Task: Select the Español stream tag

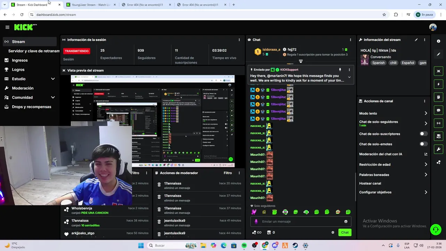Action: (408, 63)
